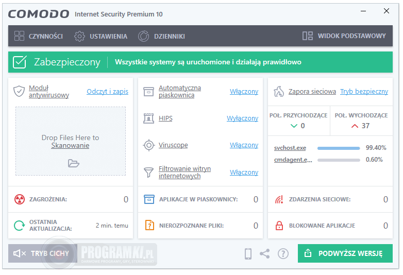Minimize the Comodo window

coord(363,11)
